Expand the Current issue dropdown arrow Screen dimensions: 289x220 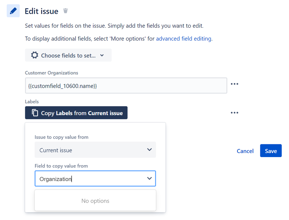click(149, 150)
